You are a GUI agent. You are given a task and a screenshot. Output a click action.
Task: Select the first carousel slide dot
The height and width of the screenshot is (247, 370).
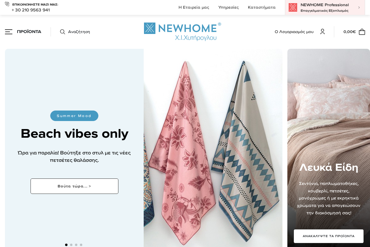pos(66,245)
